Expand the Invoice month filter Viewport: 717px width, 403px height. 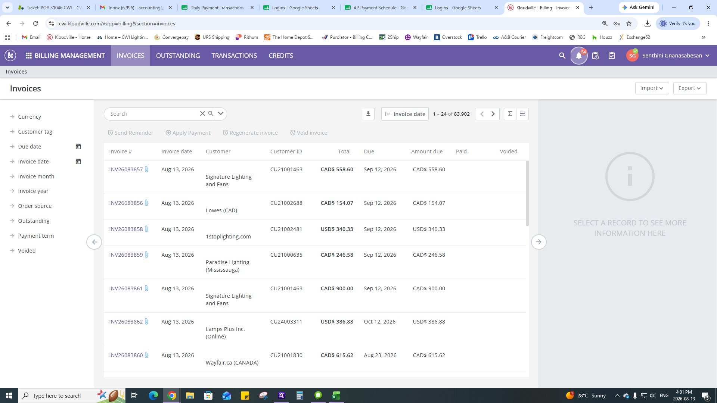[36, 176]
